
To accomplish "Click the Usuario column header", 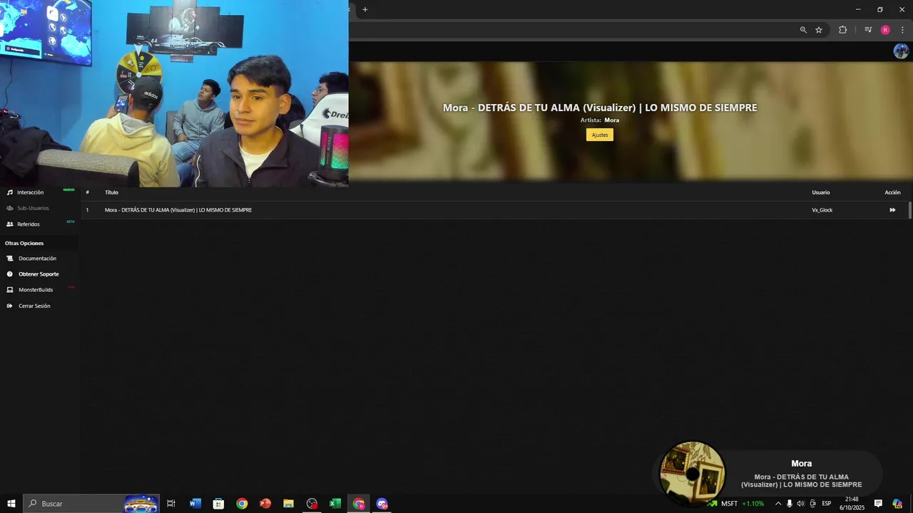I will (821, 192).
